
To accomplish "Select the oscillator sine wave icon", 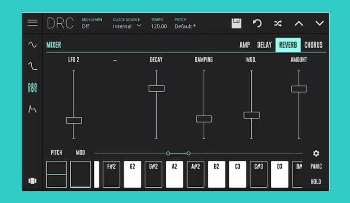I will point(32,45).
